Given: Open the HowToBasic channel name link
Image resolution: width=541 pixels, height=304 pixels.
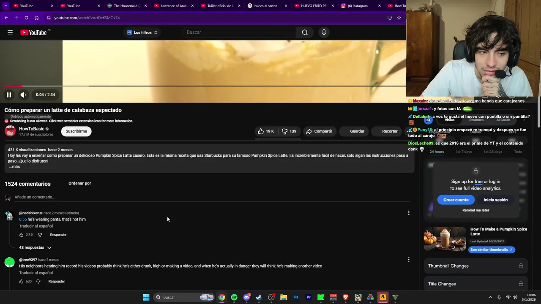Looking at the screenshot, I should (x=32, y=129).
